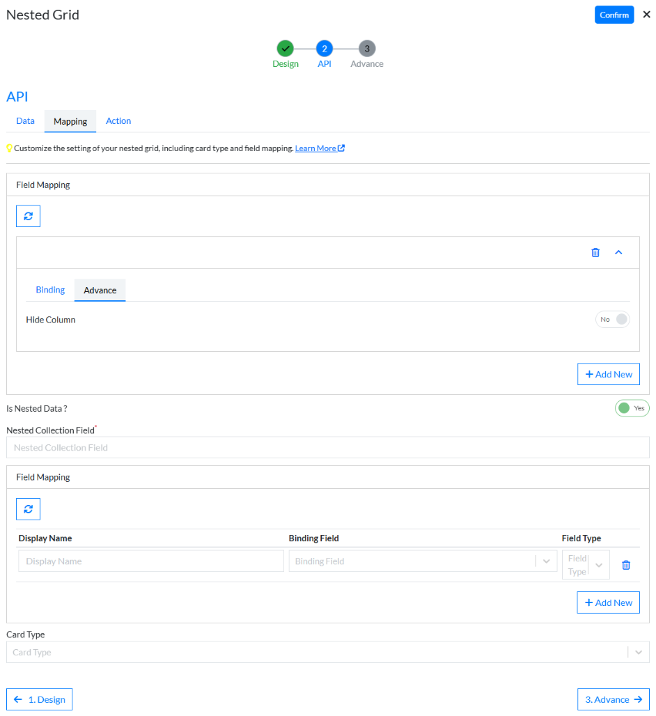The image size is (656, 716).
Task: Delete the expanded field mapping card
Action: tap(595, 252)
